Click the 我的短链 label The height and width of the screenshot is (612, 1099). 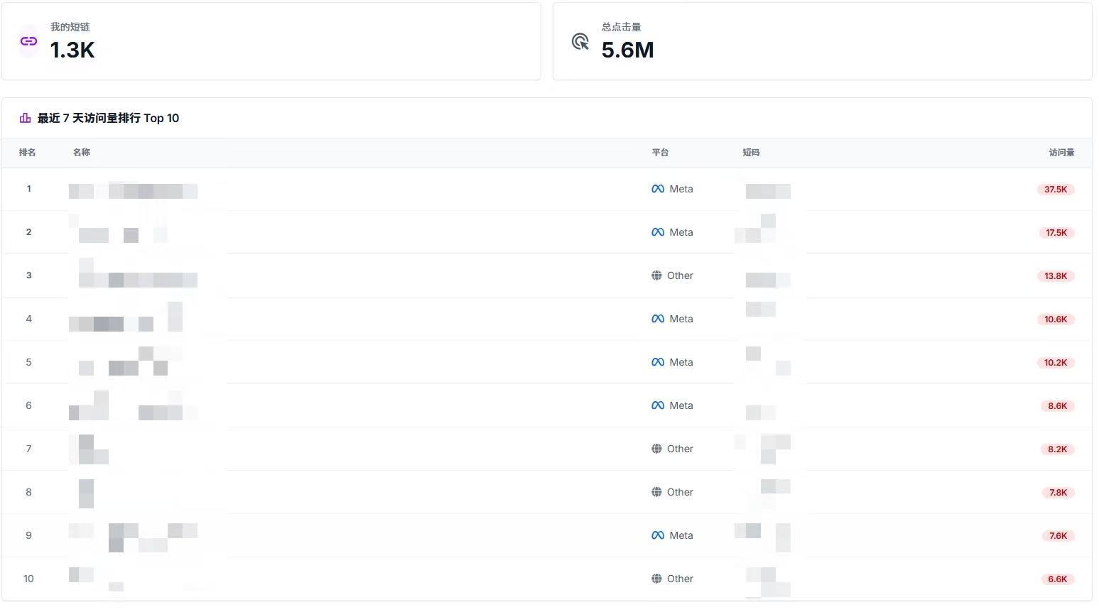point(70,27)
